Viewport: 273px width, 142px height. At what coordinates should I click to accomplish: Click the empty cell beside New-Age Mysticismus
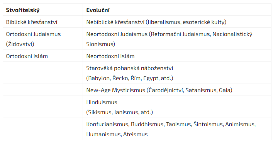(43, 90)
